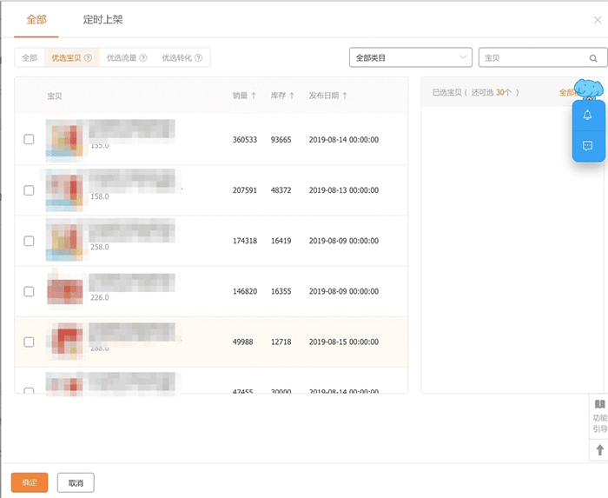Click the back-to-top arrow icon

tap(599, 450)
